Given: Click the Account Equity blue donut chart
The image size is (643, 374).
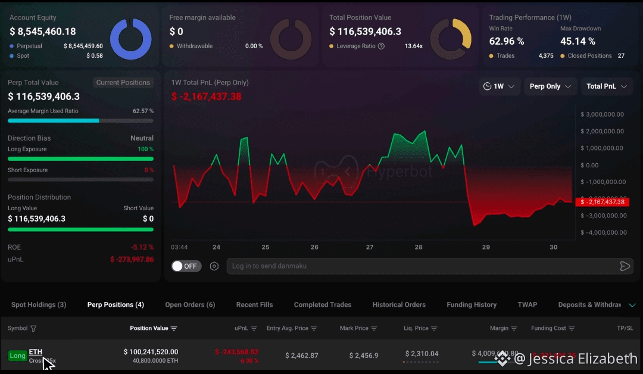Looking at the screenshot, I should [x=131, y=39].
